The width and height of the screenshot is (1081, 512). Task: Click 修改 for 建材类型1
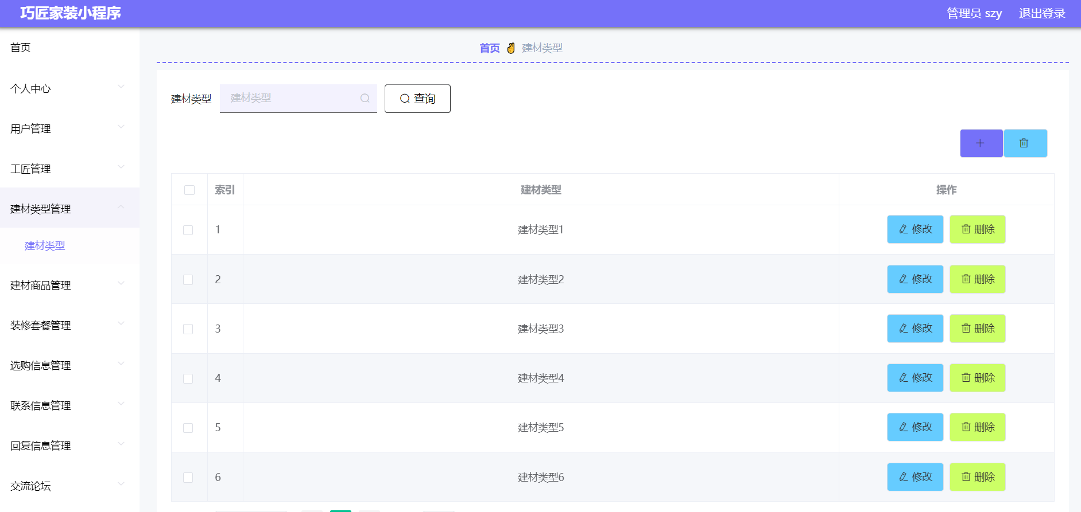coord(915,229)
